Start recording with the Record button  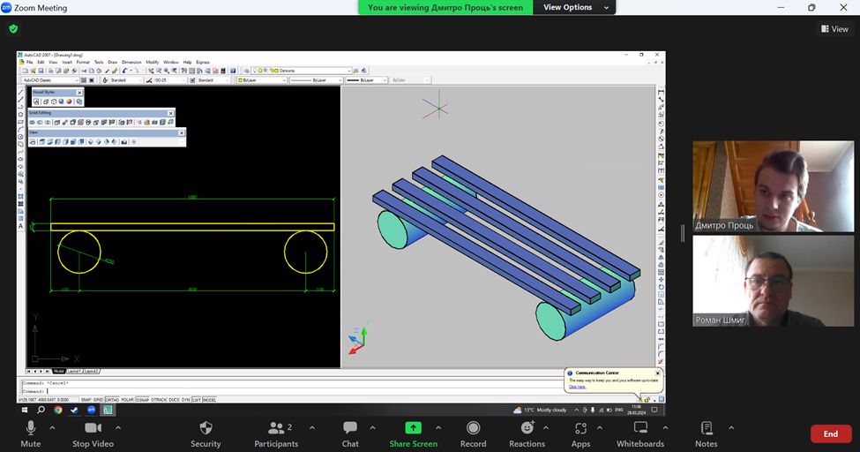pyautogui.click(x=473, y=429)
